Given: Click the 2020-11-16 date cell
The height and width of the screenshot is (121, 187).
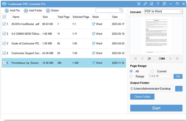Looking at the screenshot, I should pos(118,63).
